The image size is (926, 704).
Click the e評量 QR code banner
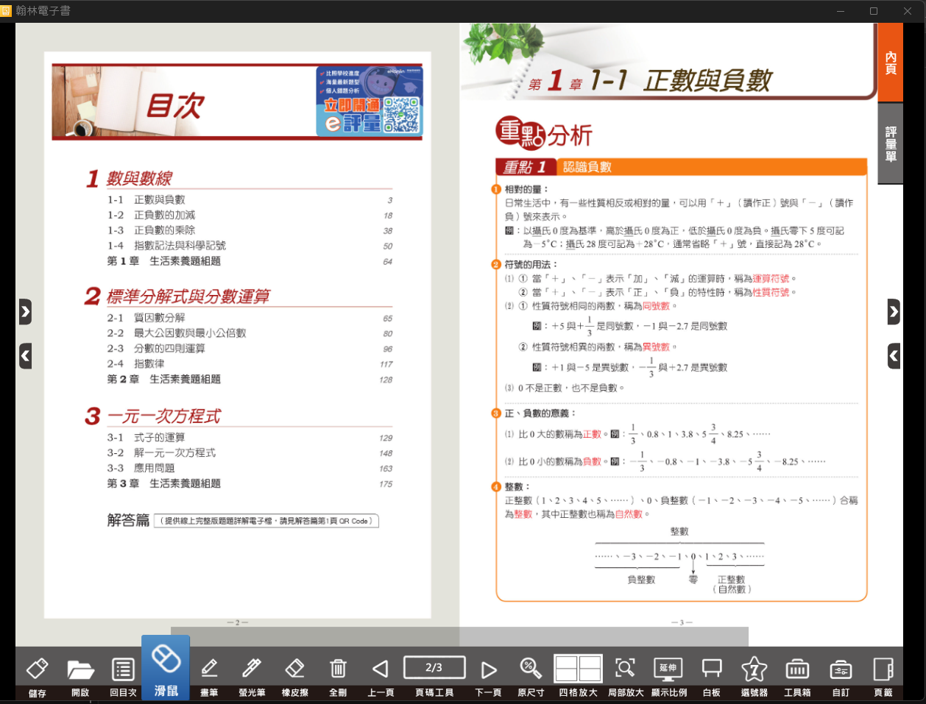(370, 101)
